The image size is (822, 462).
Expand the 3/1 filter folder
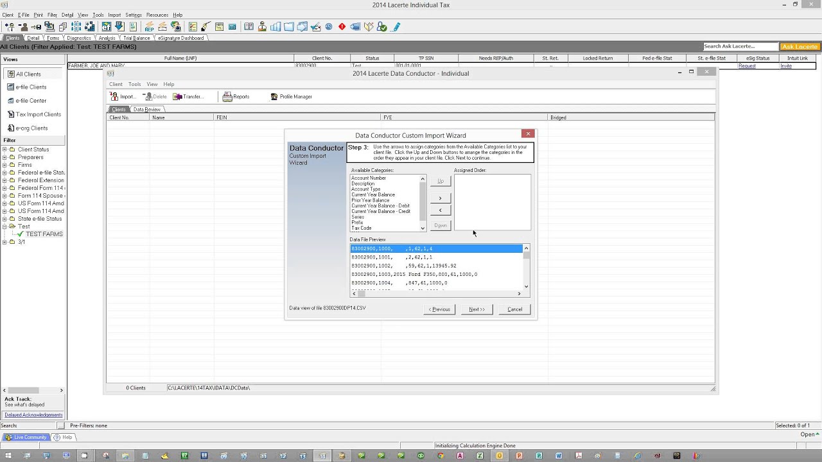tap(4, 242)
